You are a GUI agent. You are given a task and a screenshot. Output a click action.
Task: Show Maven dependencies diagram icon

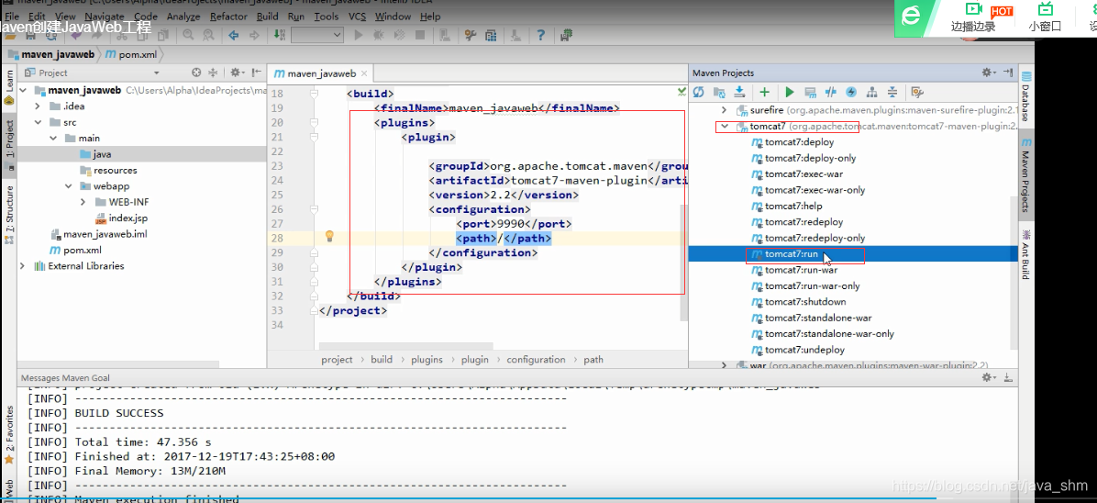(871, 92)
